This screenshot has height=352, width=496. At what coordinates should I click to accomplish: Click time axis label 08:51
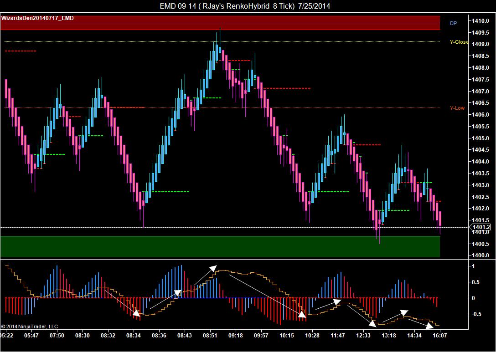point(210,335)
